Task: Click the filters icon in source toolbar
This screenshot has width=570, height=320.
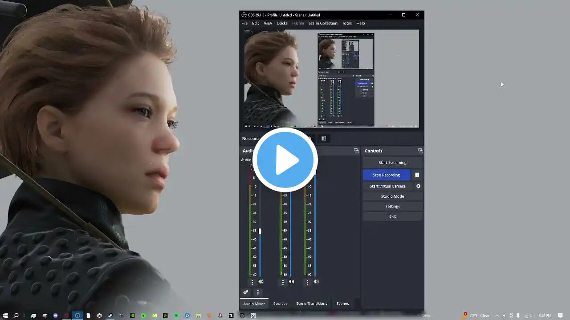Action: point(324,138)
